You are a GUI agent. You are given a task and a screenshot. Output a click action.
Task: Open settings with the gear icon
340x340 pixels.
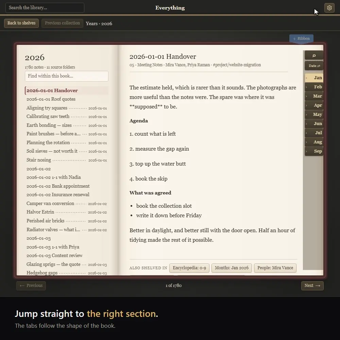[x=329, y=8]
